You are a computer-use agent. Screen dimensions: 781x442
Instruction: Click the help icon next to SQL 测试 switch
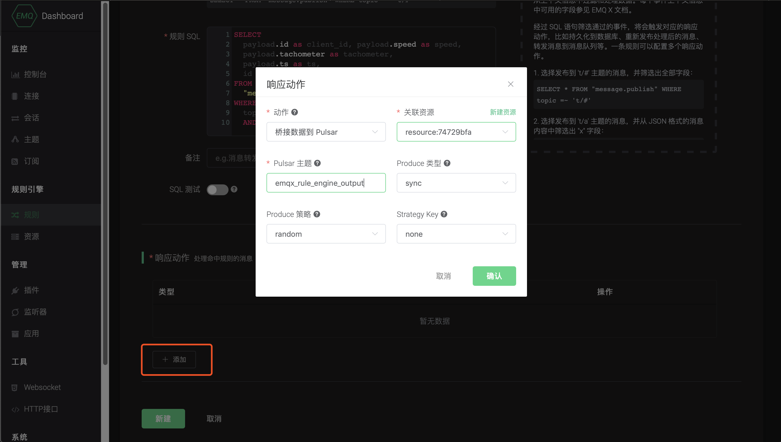click(x=234, y=189)
